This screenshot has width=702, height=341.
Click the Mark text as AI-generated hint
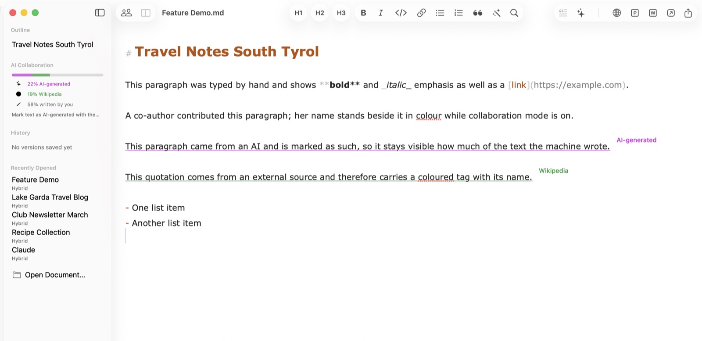click(x=56, y=115)
